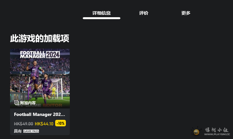Screen dimensions: 233x139
Task: Click the GAME PASS badge
Action: (31, 131)
